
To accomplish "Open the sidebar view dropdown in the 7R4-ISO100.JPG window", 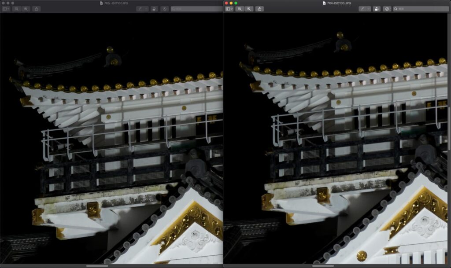I will pyautogui.click(x=229, y=9).
